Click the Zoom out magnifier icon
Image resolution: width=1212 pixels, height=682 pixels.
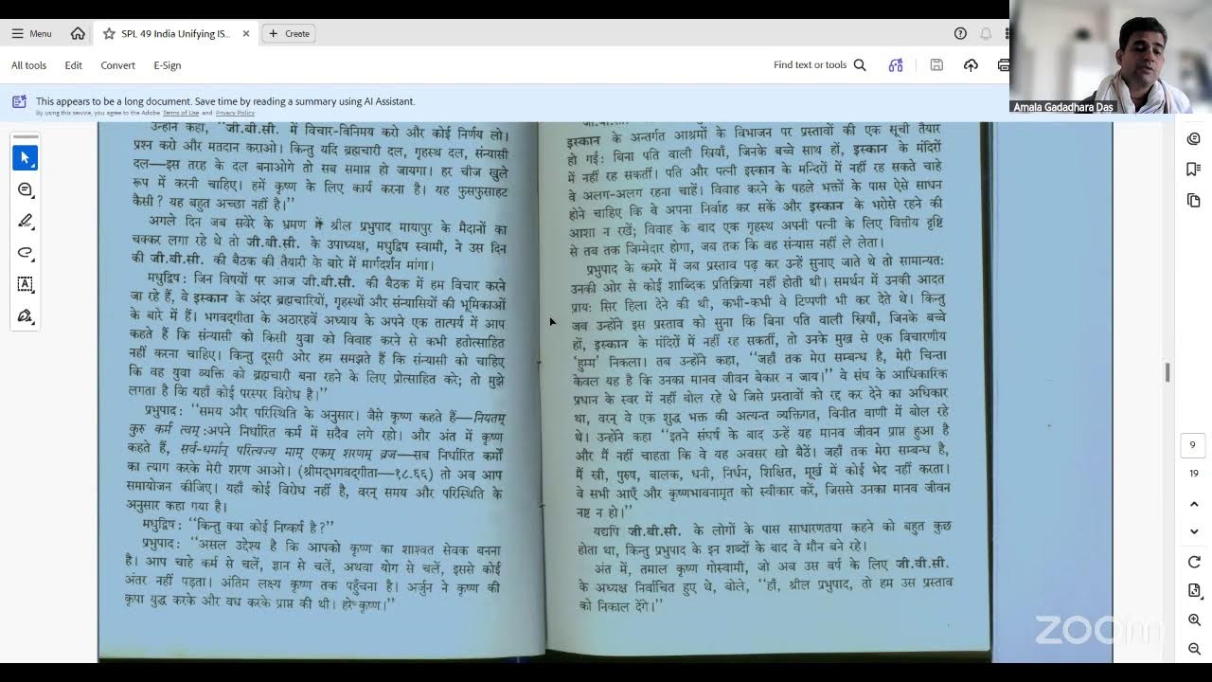1194,649
